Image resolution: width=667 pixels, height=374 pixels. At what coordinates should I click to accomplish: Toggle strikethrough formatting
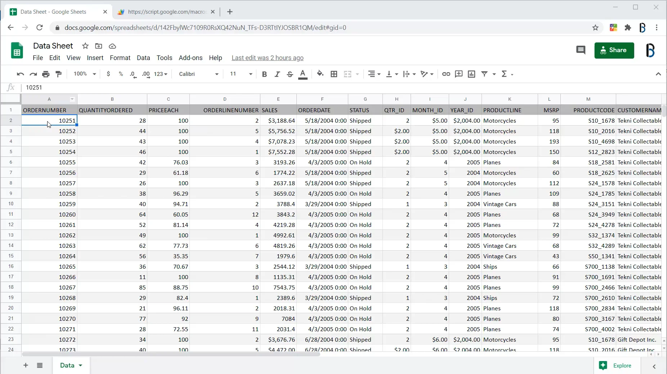tap(290, 74)
